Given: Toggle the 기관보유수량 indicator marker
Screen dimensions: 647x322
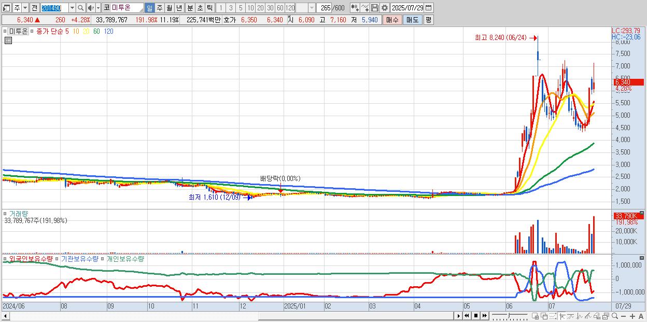Looking at the screenshot, I should (58, 258).
